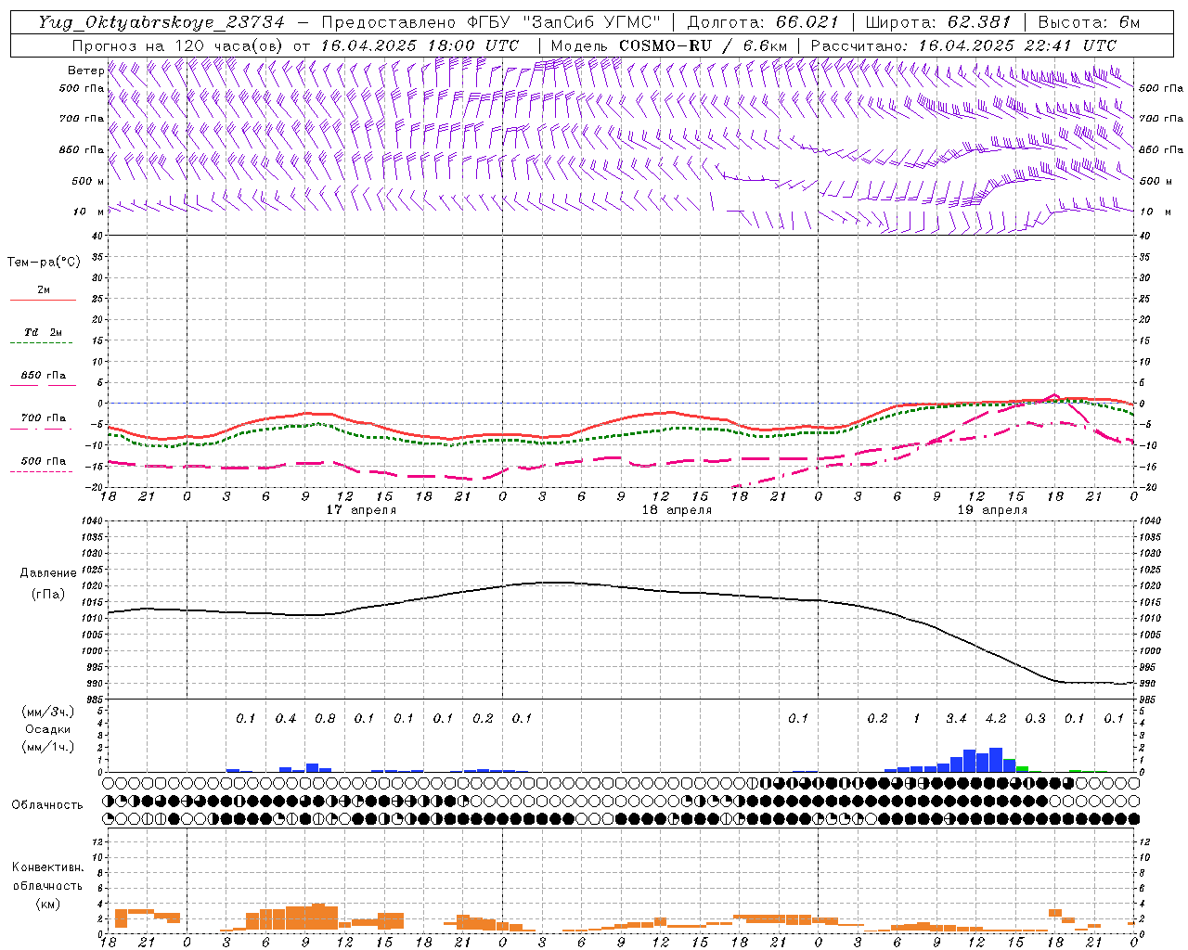Screen dimensions: 1188x950
Task: Click the (гПа) unit label under Давление
Action: (x=48, y=594)
